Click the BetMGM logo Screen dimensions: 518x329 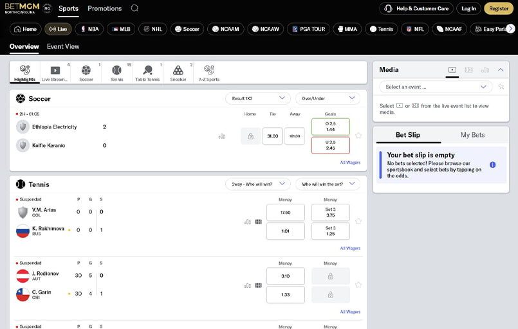pyautogui.click(x=22, y=8)
